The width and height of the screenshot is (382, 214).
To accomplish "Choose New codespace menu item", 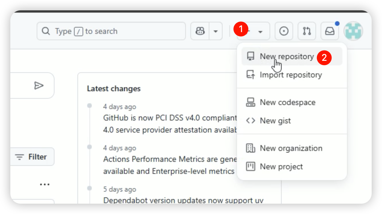I will (x=287, y=102).
